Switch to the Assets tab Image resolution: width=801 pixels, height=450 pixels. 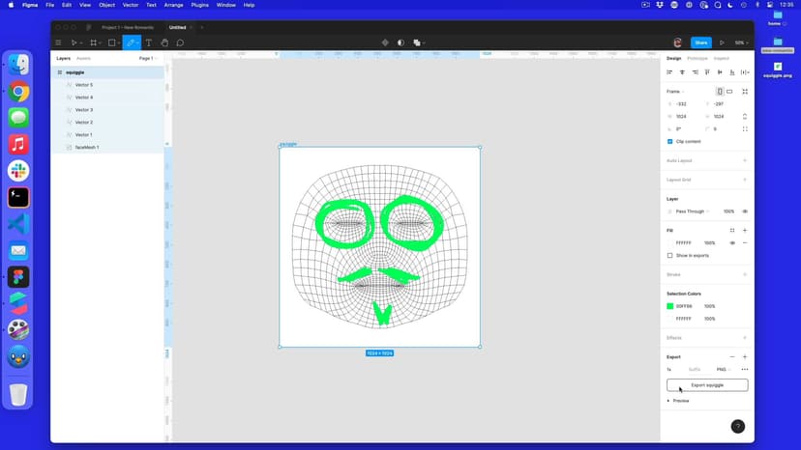pyautogui.click(x=83, y=58)
